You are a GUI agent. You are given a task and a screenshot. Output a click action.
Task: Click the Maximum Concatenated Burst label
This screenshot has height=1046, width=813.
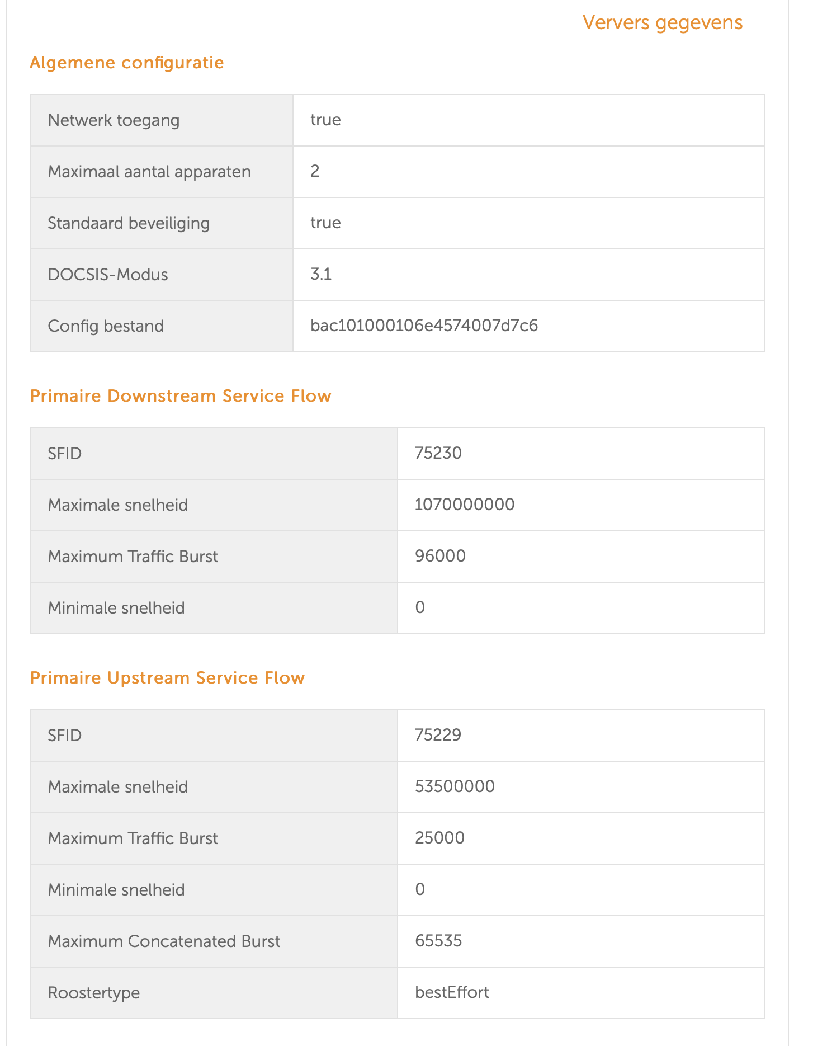click(x=164, y=941)
